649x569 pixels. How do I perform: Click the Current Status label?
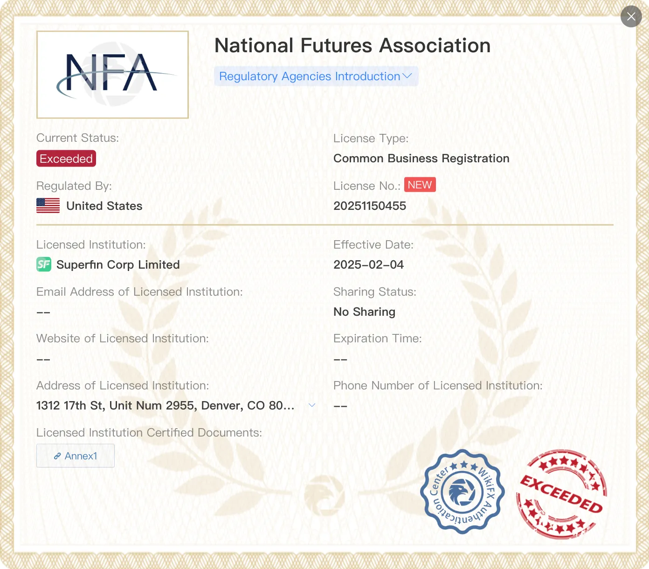click(77, 138)
